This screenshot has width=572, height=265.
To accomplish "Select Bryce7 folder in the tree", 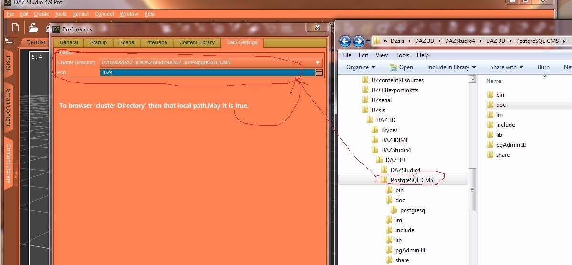I will coord(385,130).
